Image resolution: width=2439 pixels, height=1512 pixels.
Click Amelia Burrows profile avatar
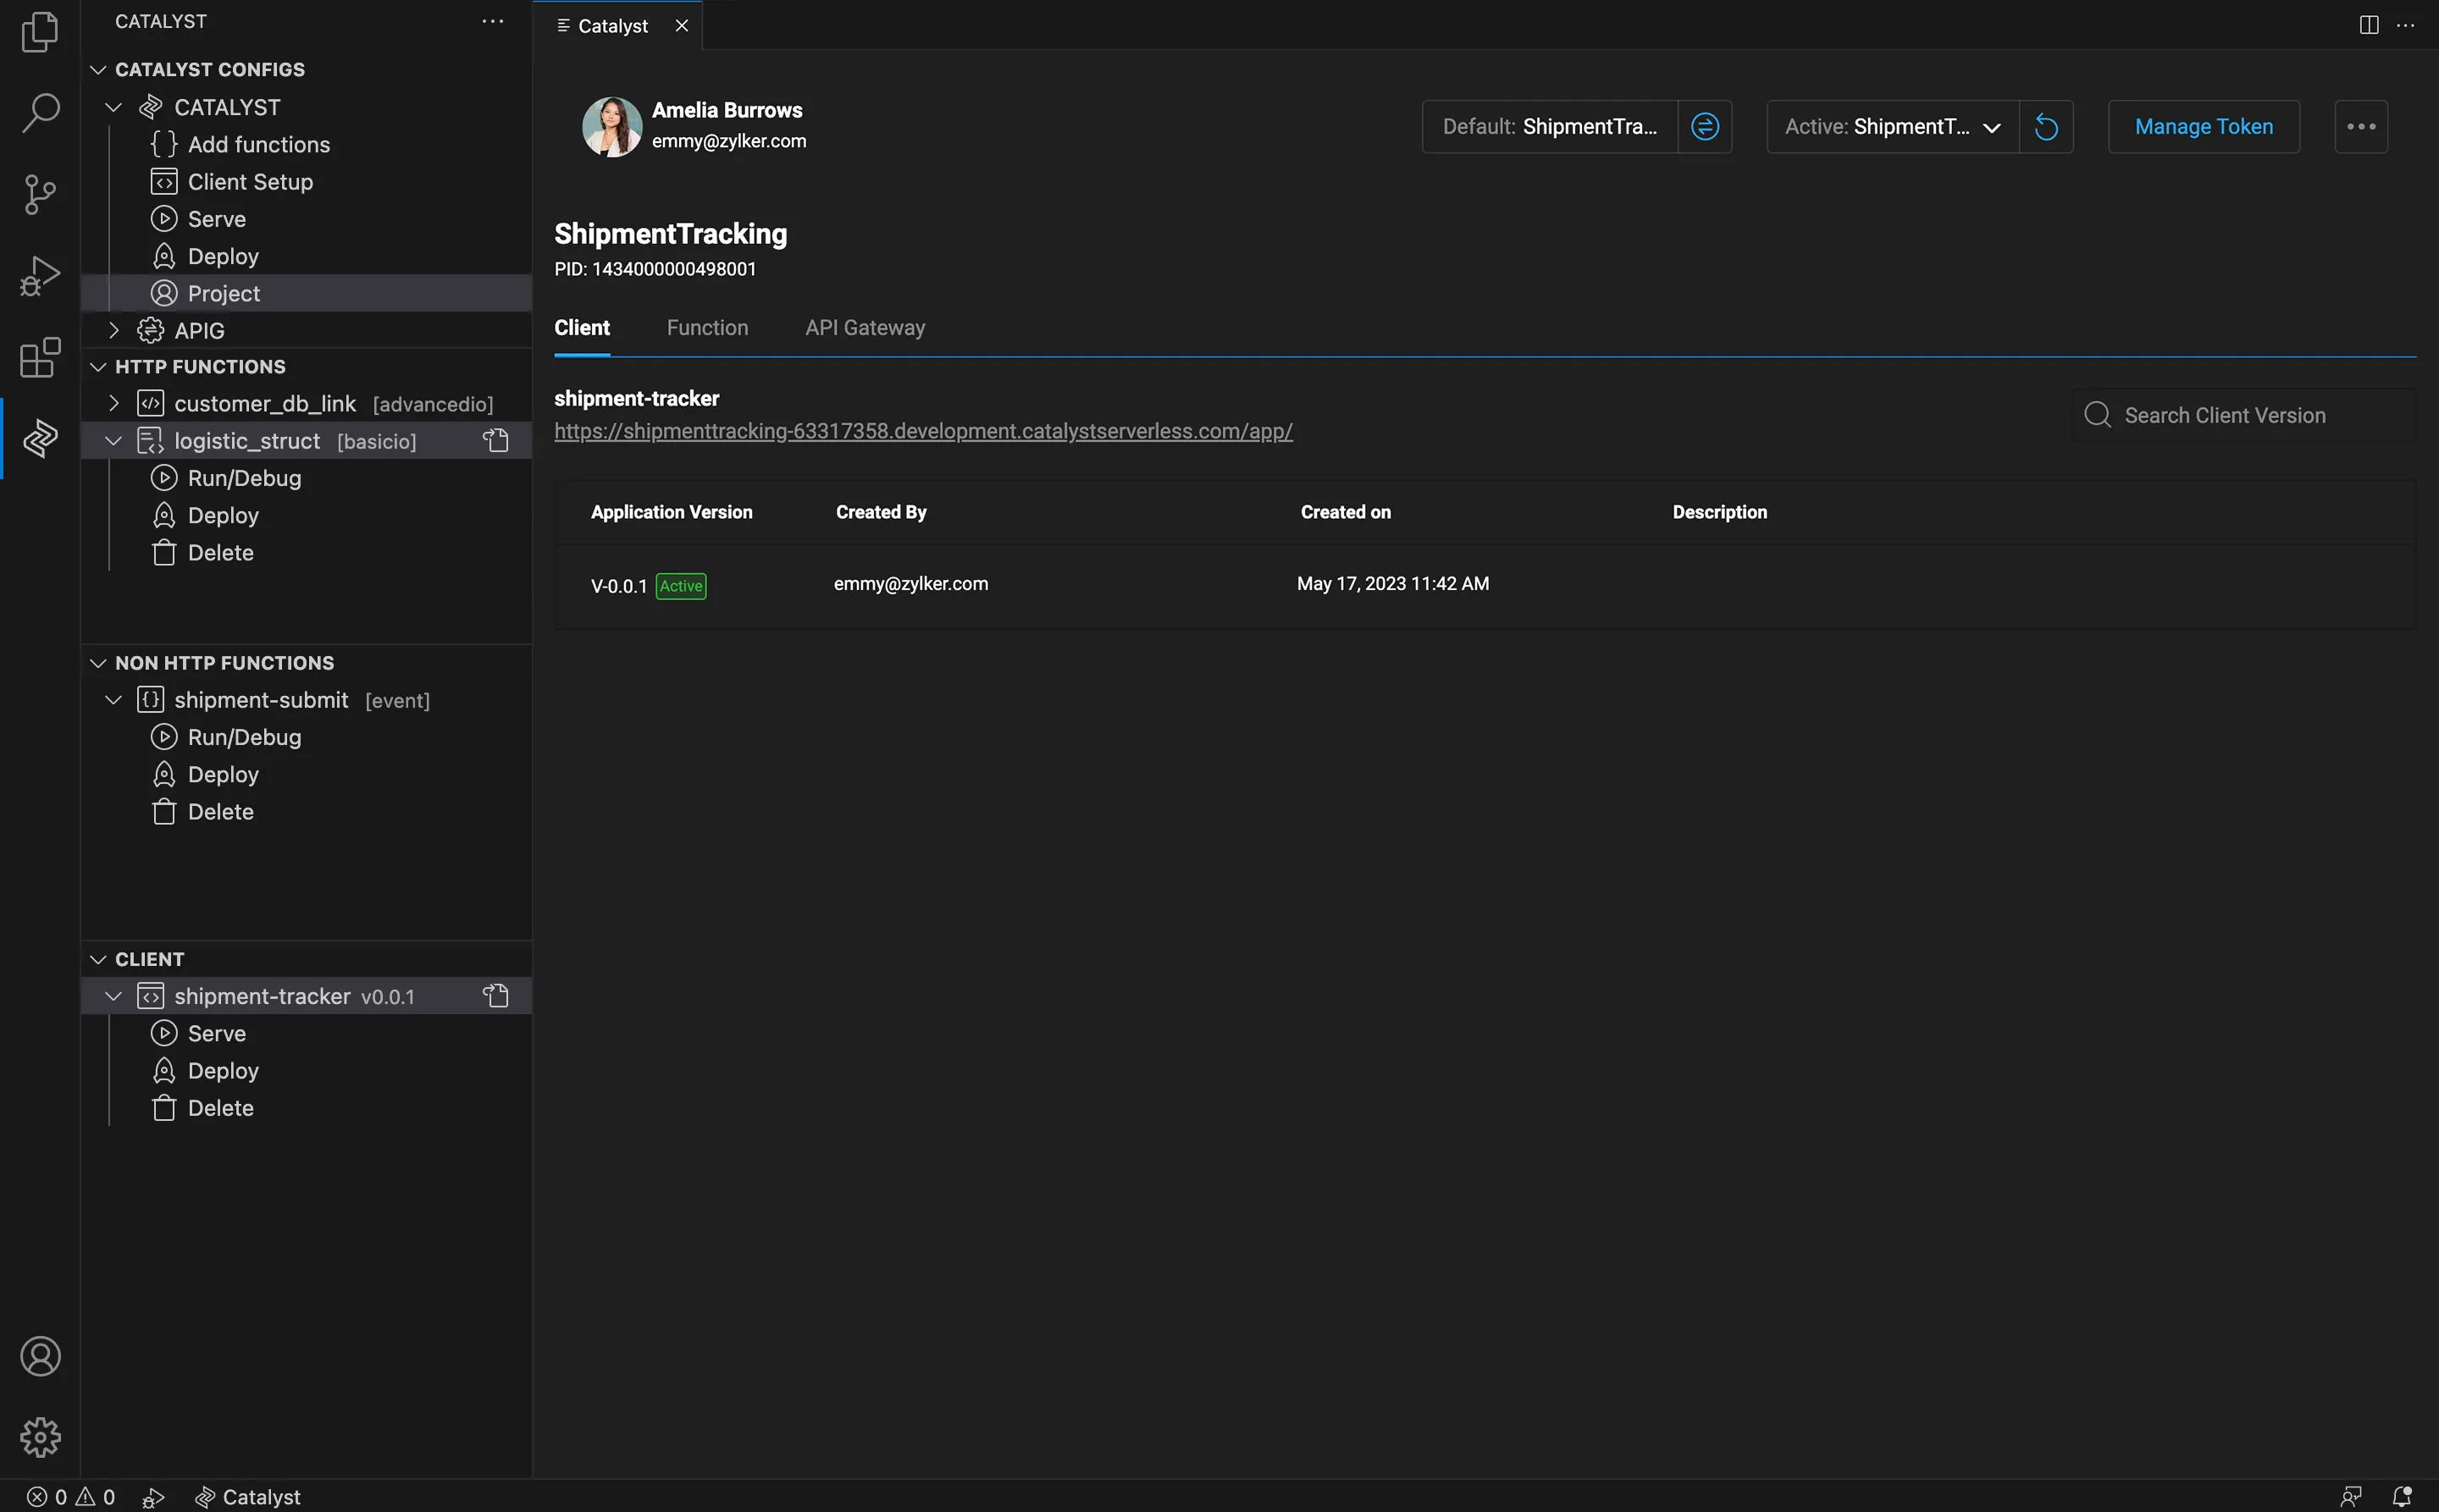[x=611, y=126]
